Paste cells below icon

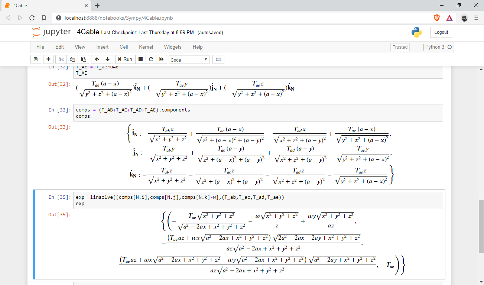tap(84, 59)
